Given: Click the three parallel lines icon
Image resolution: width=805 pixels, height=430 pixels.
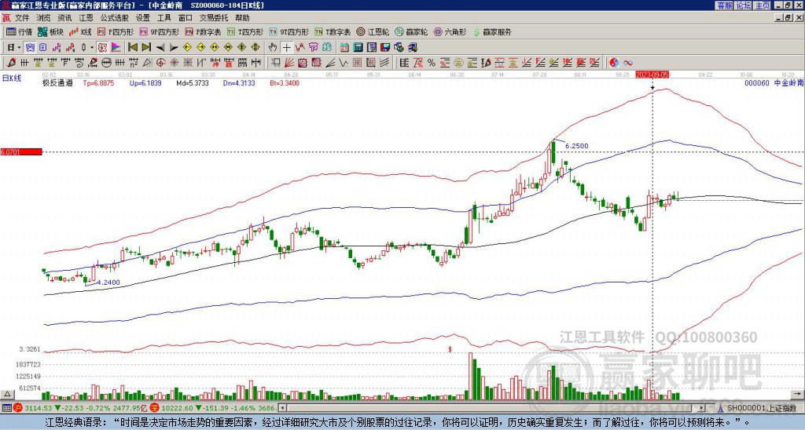Looking at the screenshot, I should 384,63.
